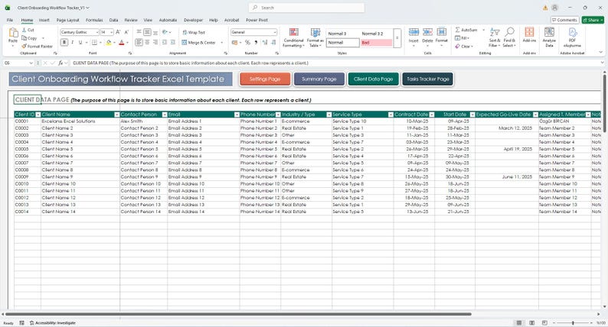
Task: Open the Comments pane
Action: [564, 20]
